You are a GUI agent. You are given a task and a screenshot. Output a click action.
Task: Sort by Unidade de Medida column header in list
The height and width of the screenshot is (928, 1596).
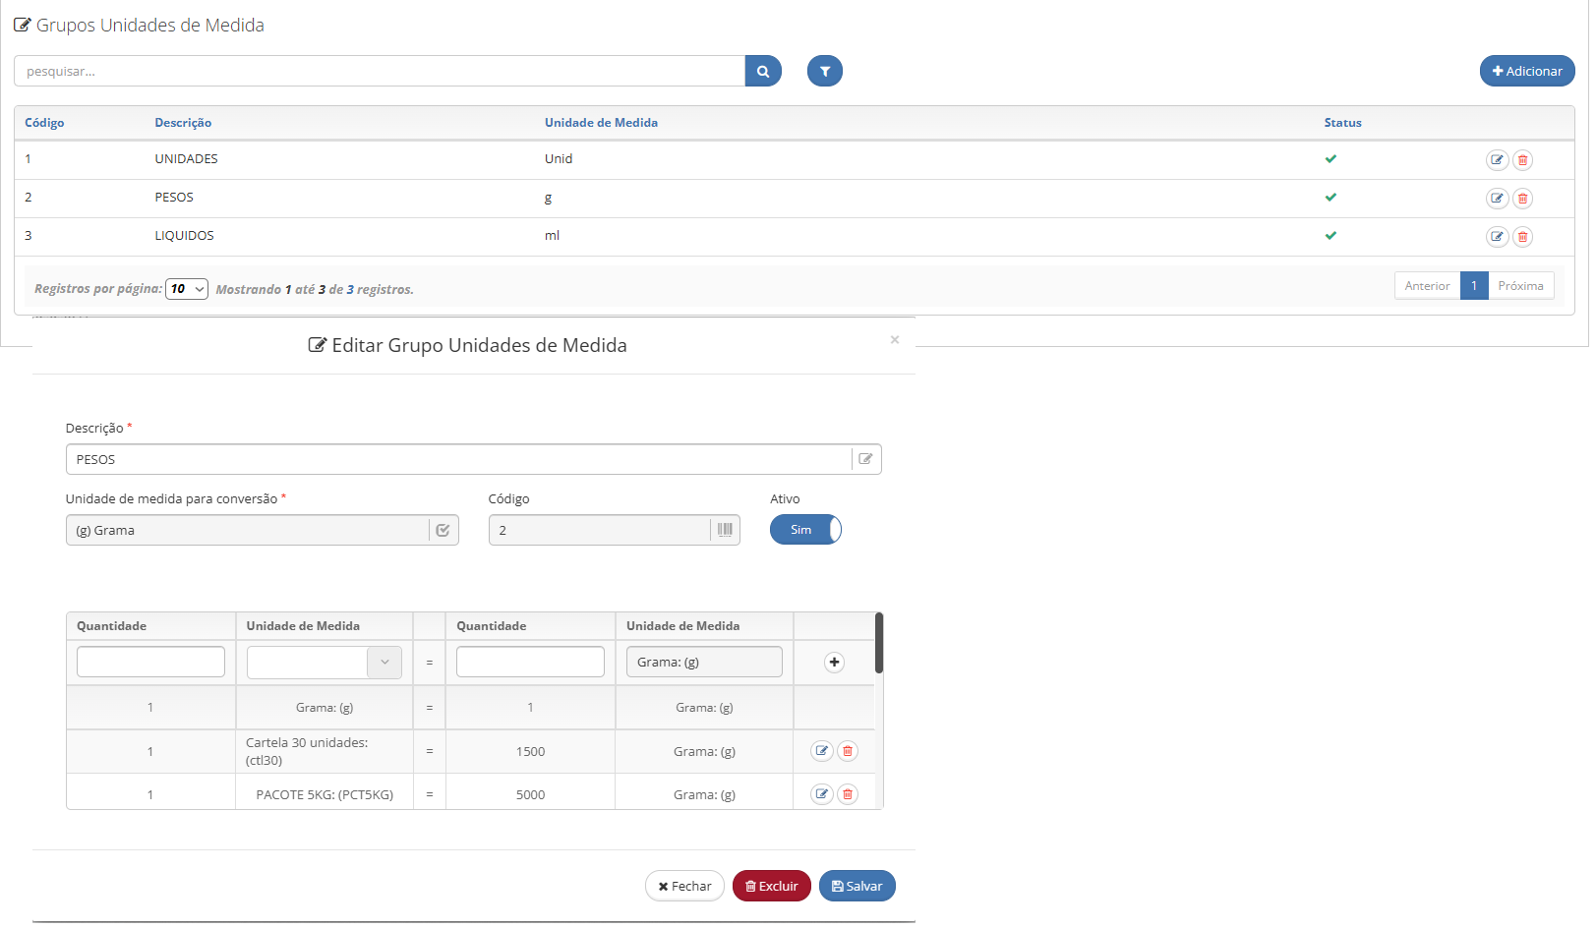pyautogui.click(x=601, y=123)
